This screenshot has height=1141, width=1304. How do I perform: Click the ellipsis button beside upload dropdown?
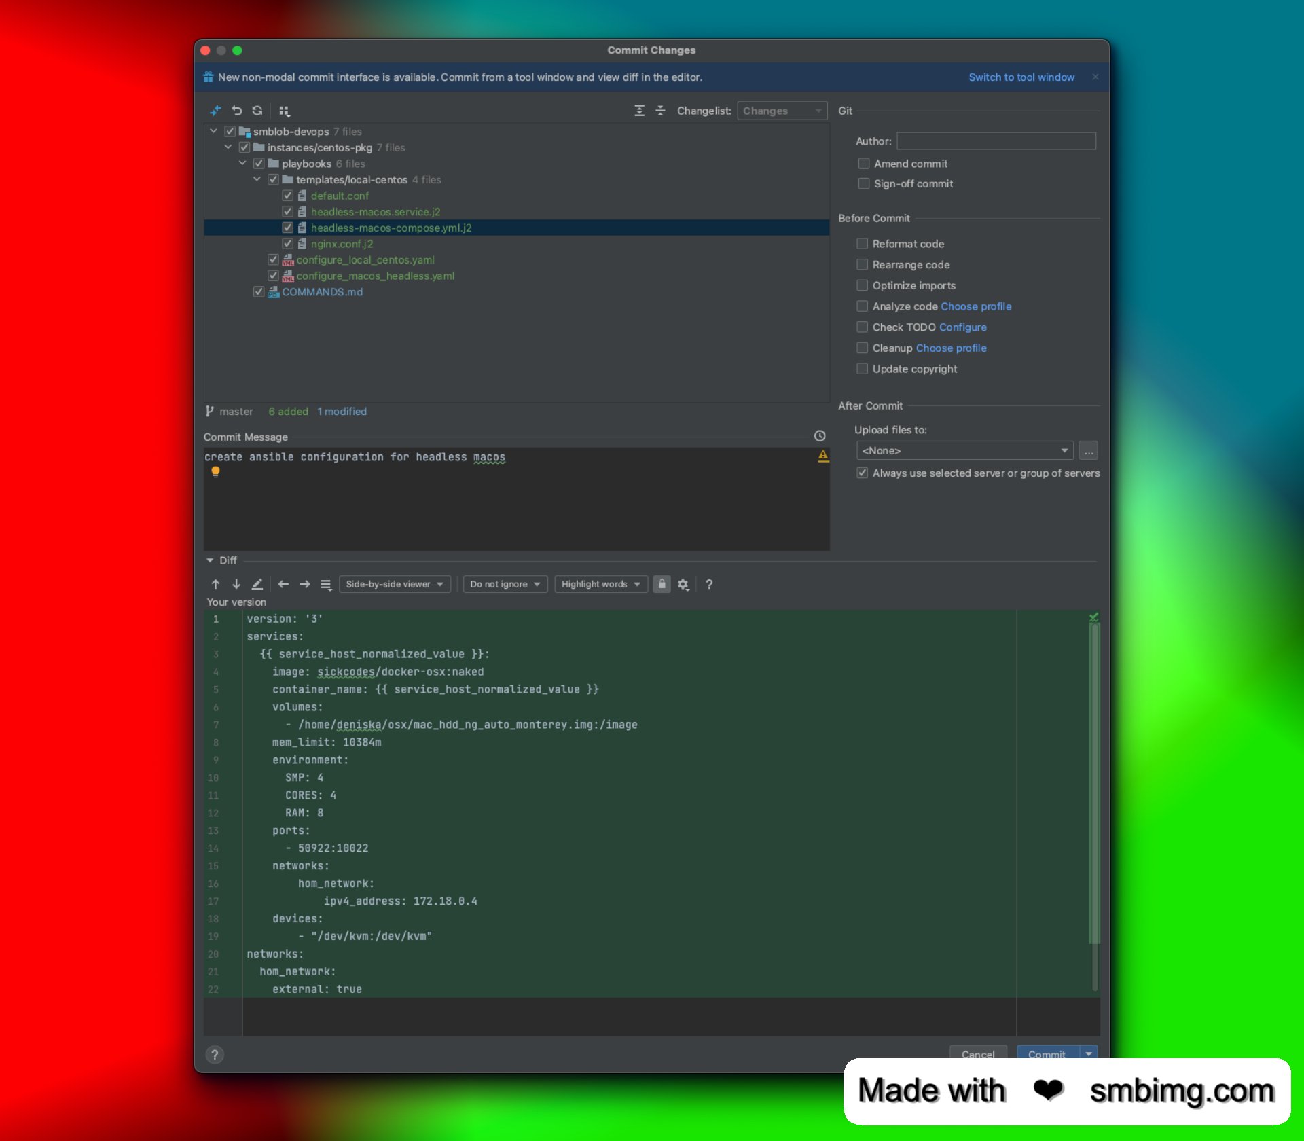1089,450
